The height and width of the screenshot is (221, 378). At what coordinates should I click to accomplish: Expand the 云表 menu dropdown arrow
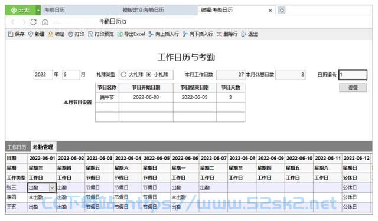(x=38, y=11)
